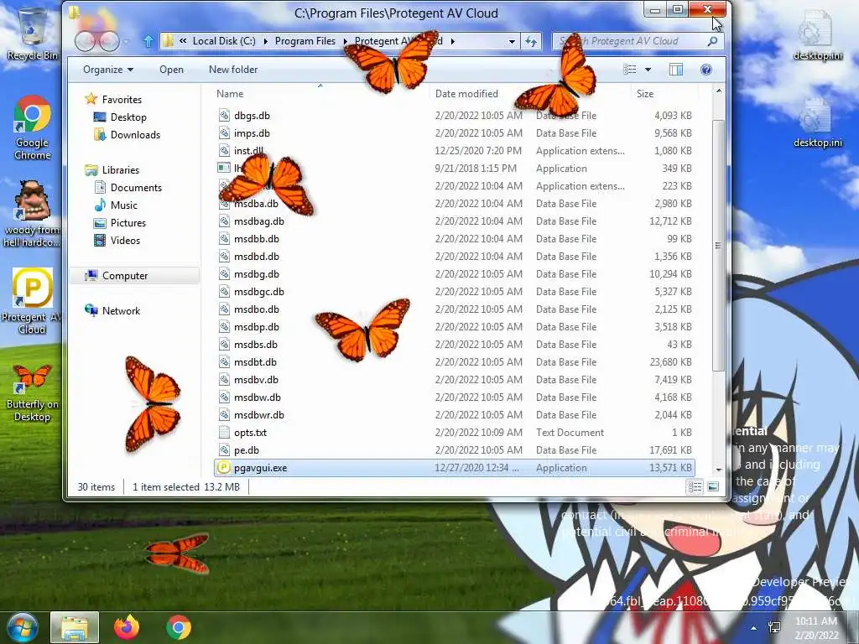Viewport: 859px width, 644px height.
Task: Click Program Files breadcrumb
Action: point(305,41)
